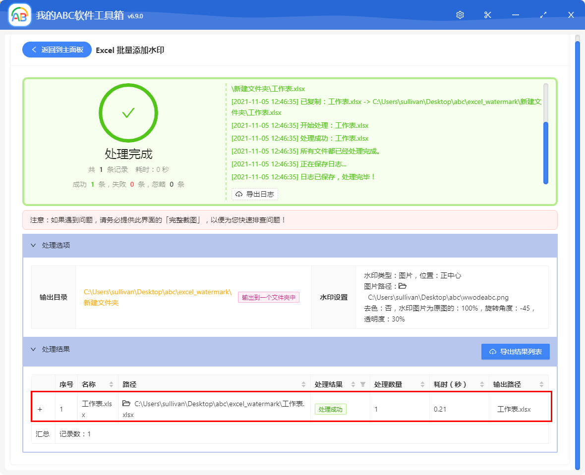Sort the 名称 column arrows
Image resolution: width=585 pixels, height=475 pixels.
(x=110, y=383)
